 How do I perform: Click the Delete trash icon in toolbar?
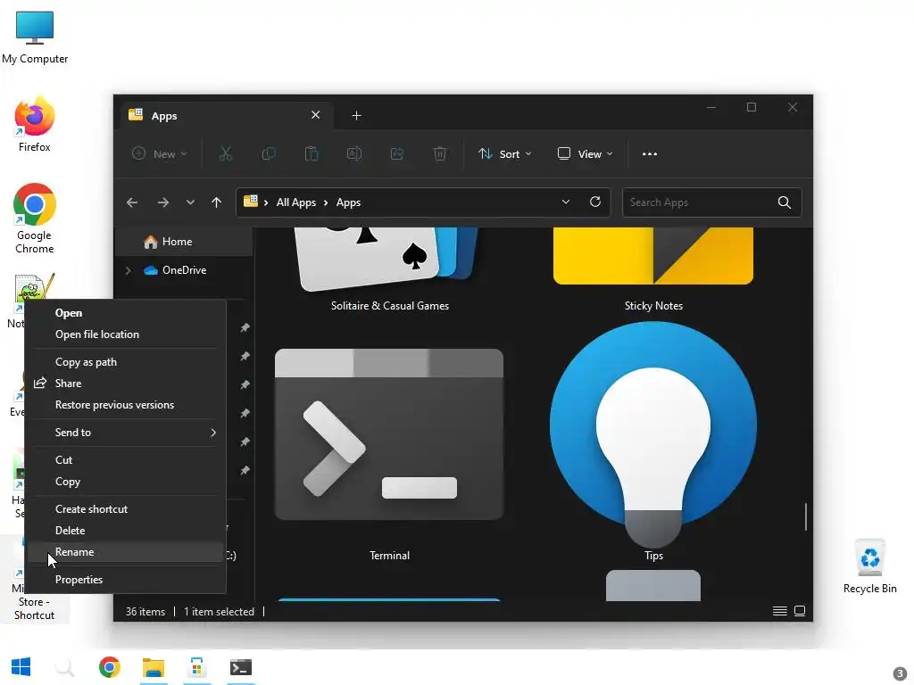(440, 153)
